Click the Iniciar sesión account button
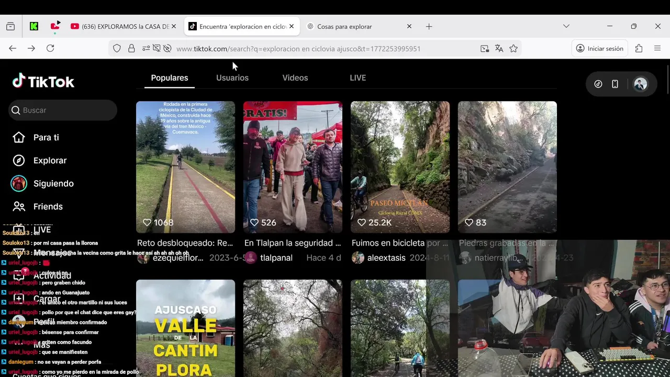The image size is (670, 377). [599, 49]
